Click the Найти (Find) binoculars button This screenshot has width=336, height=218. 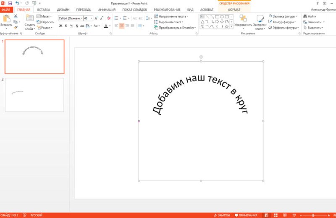309,16
